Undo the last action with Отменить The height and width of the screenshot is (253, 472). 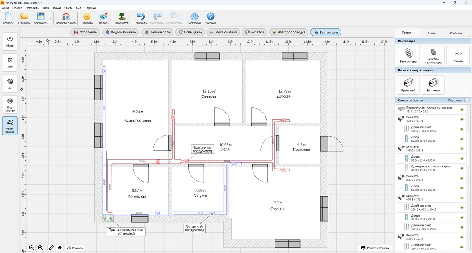(141, 18)
